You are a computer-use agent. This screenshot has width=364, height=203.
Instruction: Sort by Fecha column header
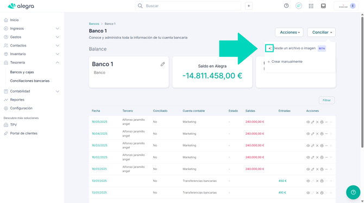point(96,111)
